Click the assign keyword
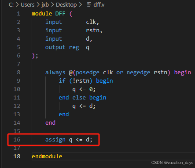The width and height of the screenshot is (195, 168). [x=55, y=140]
